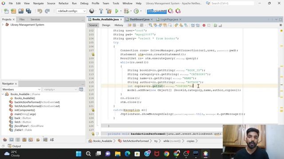
Task: Expand the Library Management System project node
Action: pyautogui.click(x=3, y=25)
